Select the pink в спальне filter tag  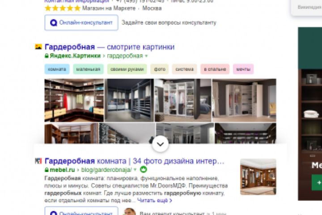(215, 69)
